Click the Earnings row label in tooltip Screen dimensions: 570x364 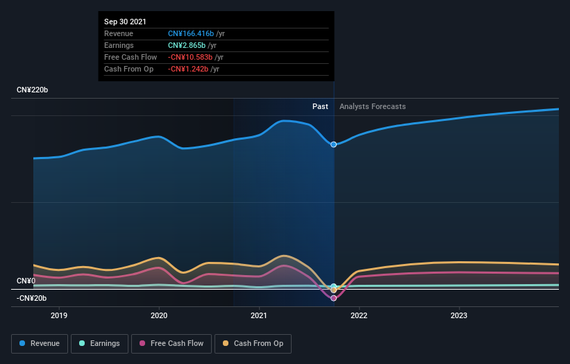click(119, 45)
